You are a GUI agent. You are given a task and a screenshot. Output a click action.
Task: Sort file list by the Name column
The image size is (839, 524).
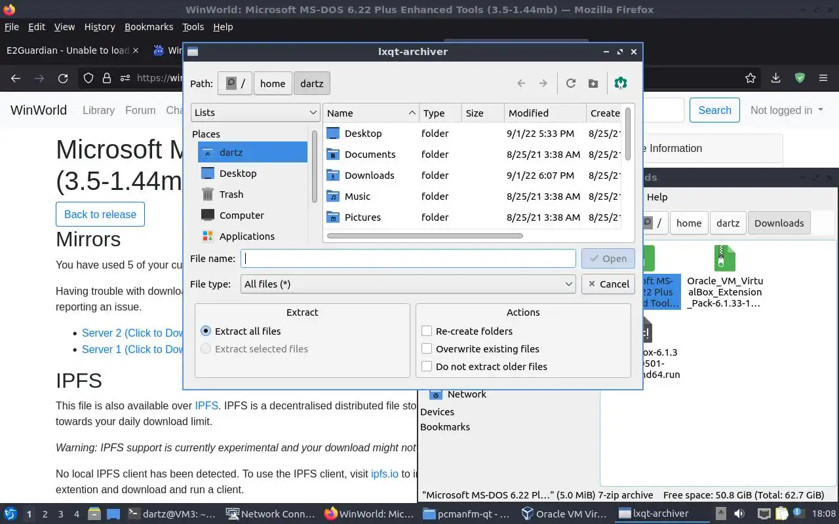coord(371,113)
